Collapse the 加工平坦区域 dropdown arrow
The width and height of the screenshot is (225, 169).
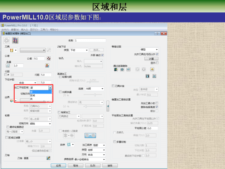tap(50, 88)
